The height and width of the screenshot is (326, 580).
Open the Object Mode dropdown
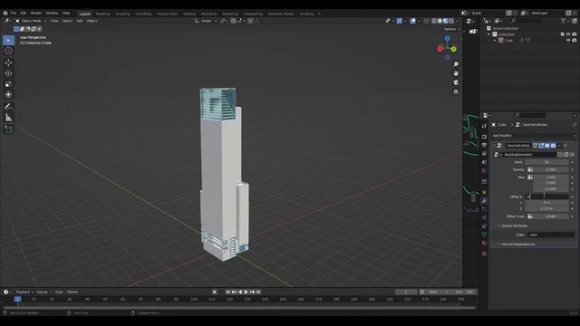coord(31,21)
